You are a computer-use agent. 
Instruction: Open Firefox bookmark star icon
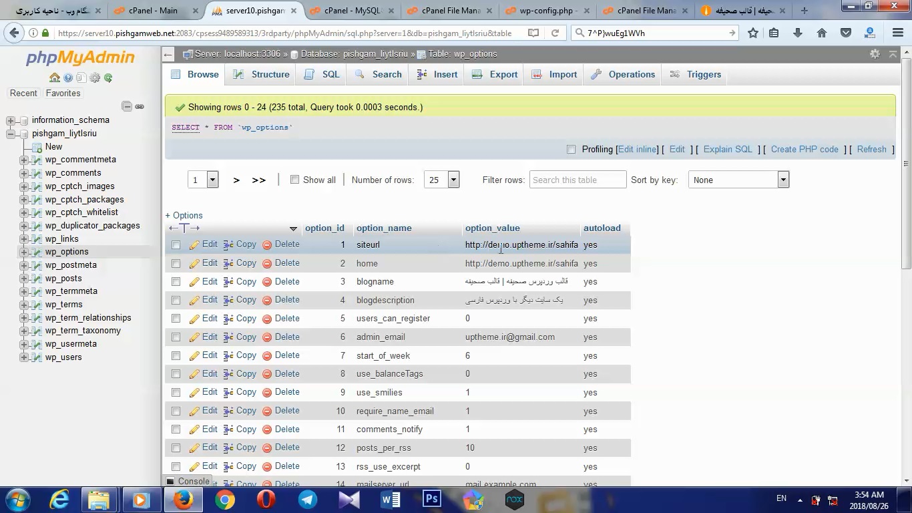point(753,33)
